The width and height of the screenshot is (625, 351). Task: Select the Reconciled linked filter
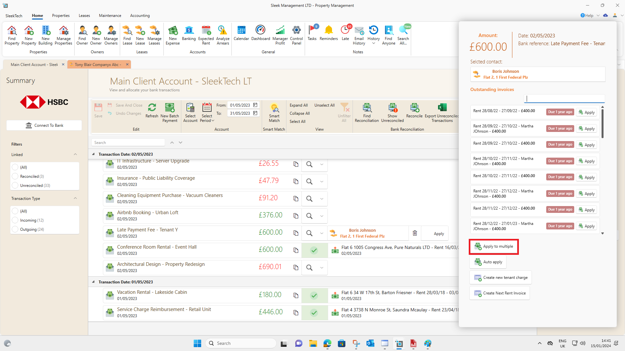[x=15, y=176]
